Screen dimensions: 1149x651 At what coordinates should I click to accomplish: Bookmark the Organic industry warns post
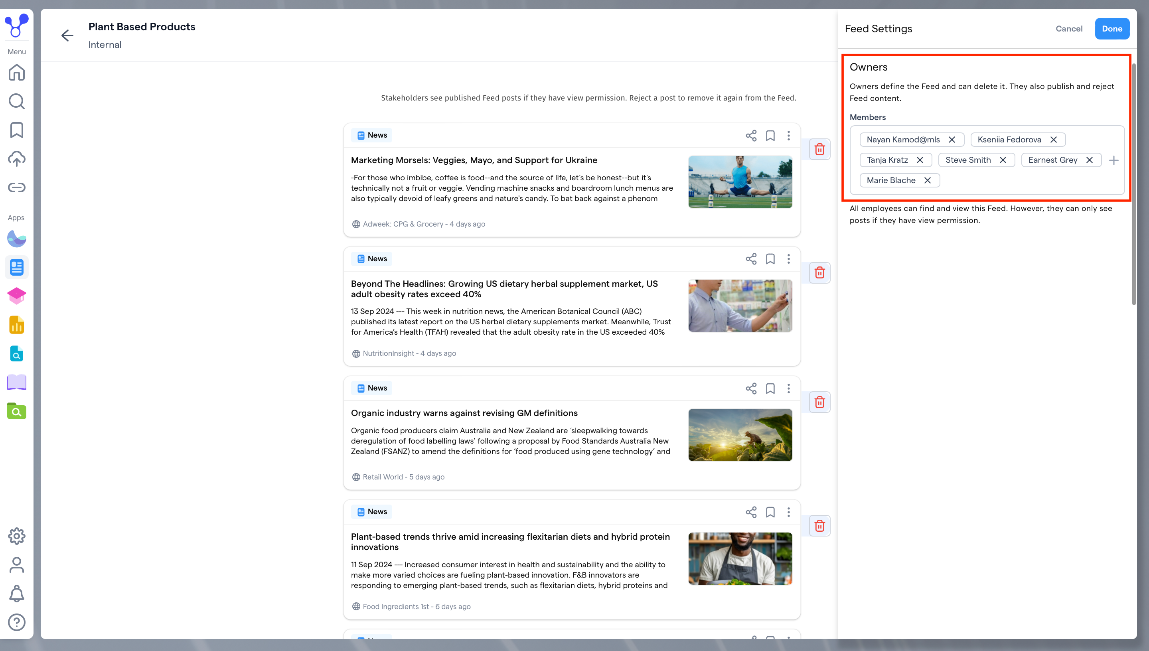[x=770, y=388]
